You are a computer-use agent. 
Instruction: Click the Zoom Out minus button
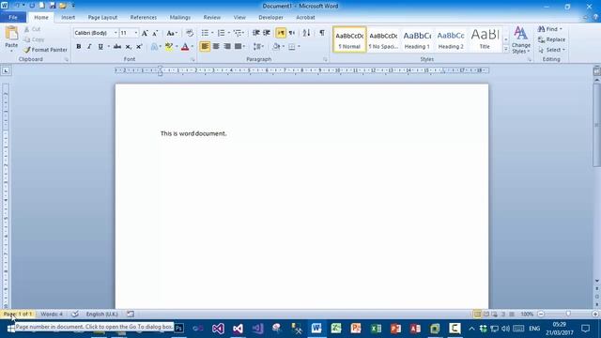[541, 314]
